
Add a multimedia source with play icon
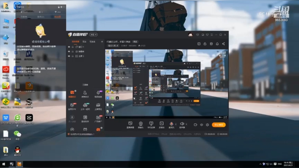162,125
